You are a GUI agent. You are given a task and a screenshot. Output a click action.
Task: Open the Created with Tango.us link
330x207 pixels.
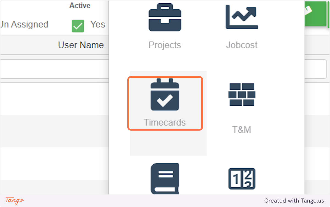[294, 201]
